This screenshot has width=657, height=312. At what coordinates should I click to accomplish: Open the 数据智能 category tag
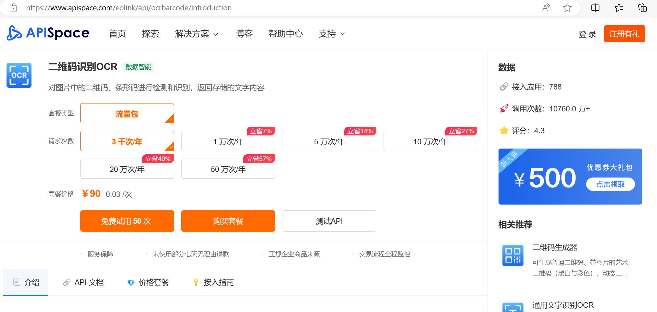click(139, 67)
